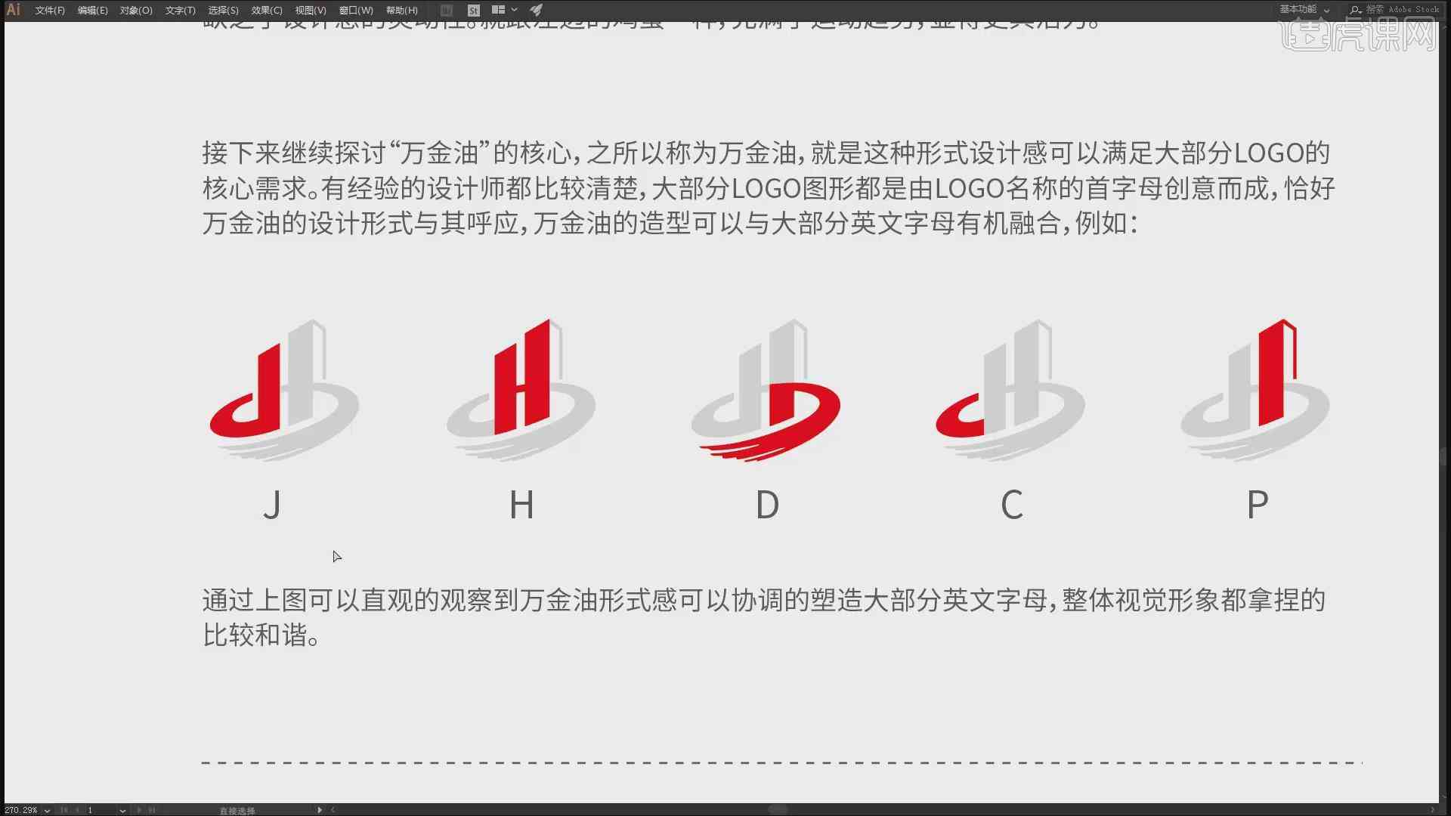Click the Send Email icon in toolbar
The height and width of the screenshot is (816, 1451).
click(537, 9)
